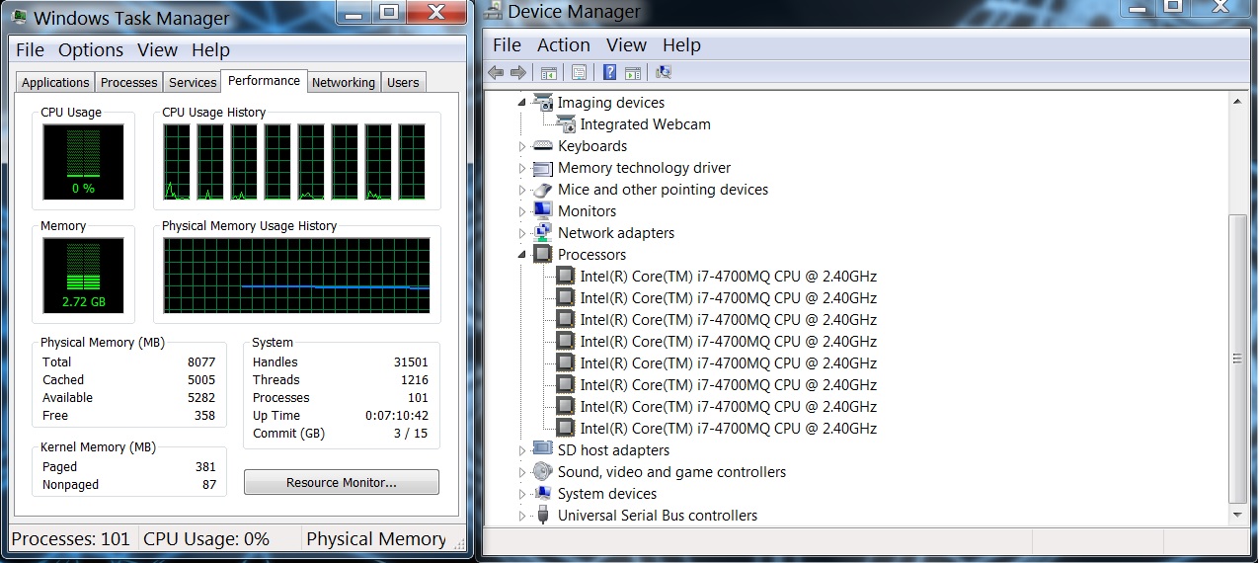Select the System devices category icon
The image size is (1259, 563).
click(543, 493)
